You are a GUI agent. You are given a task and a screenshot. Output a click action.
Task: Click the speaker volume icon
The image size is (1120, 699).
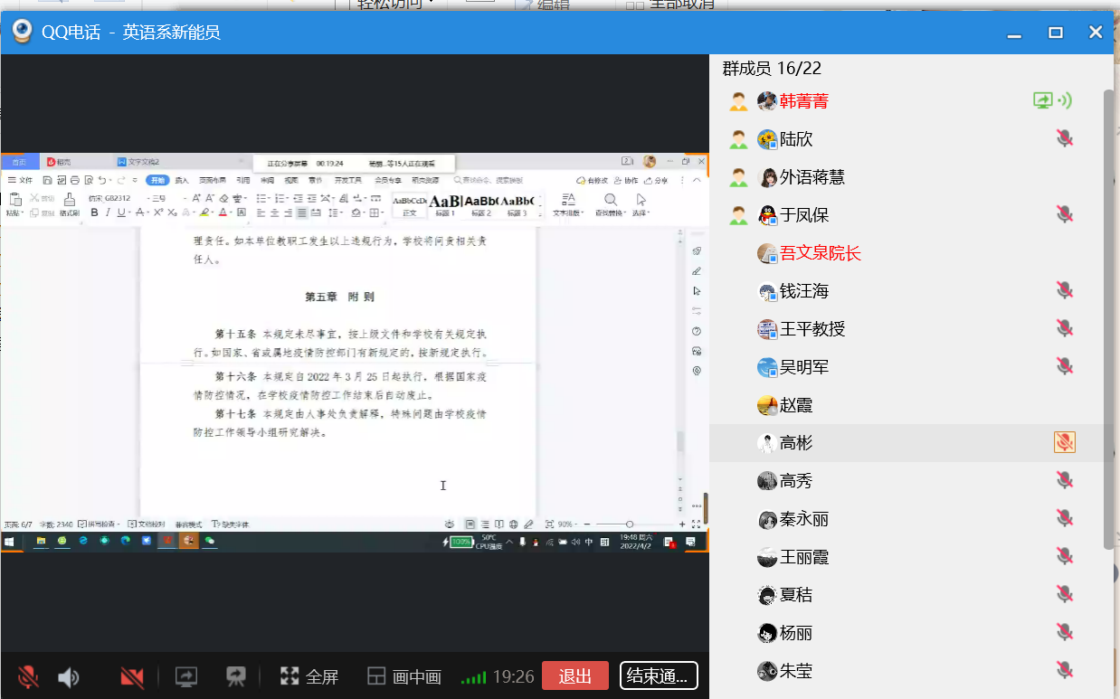tap(69, 676)
